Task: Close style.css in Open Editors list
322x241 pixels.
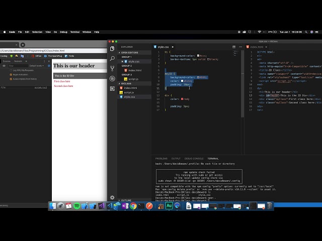Action: (122, 61)
